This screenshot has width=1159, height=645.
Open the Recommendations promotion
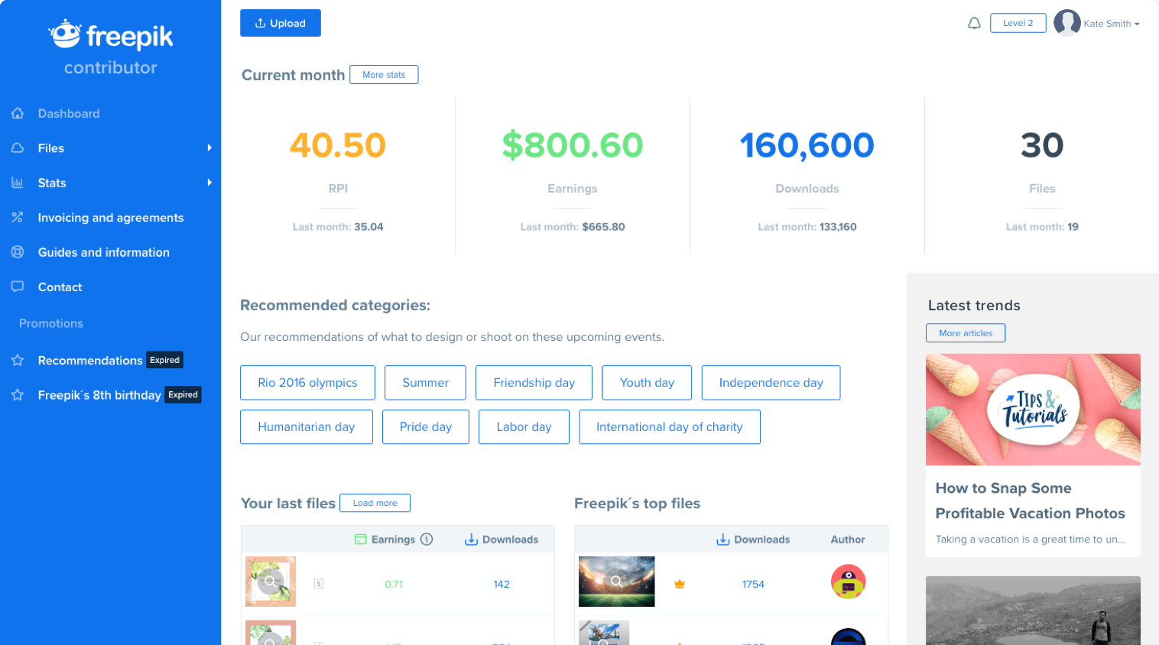[x=90, y=361]
